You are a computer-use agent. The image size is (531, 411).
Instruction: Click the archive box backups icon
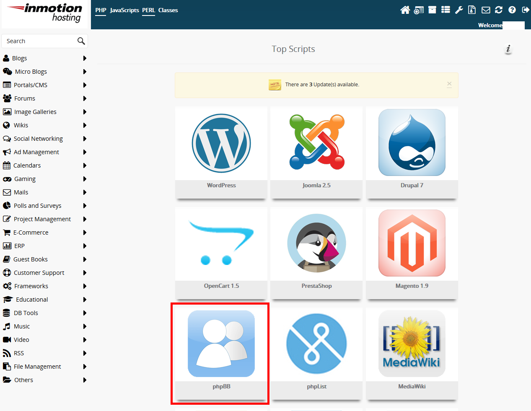pyautogui.click(x=432, y=10)
